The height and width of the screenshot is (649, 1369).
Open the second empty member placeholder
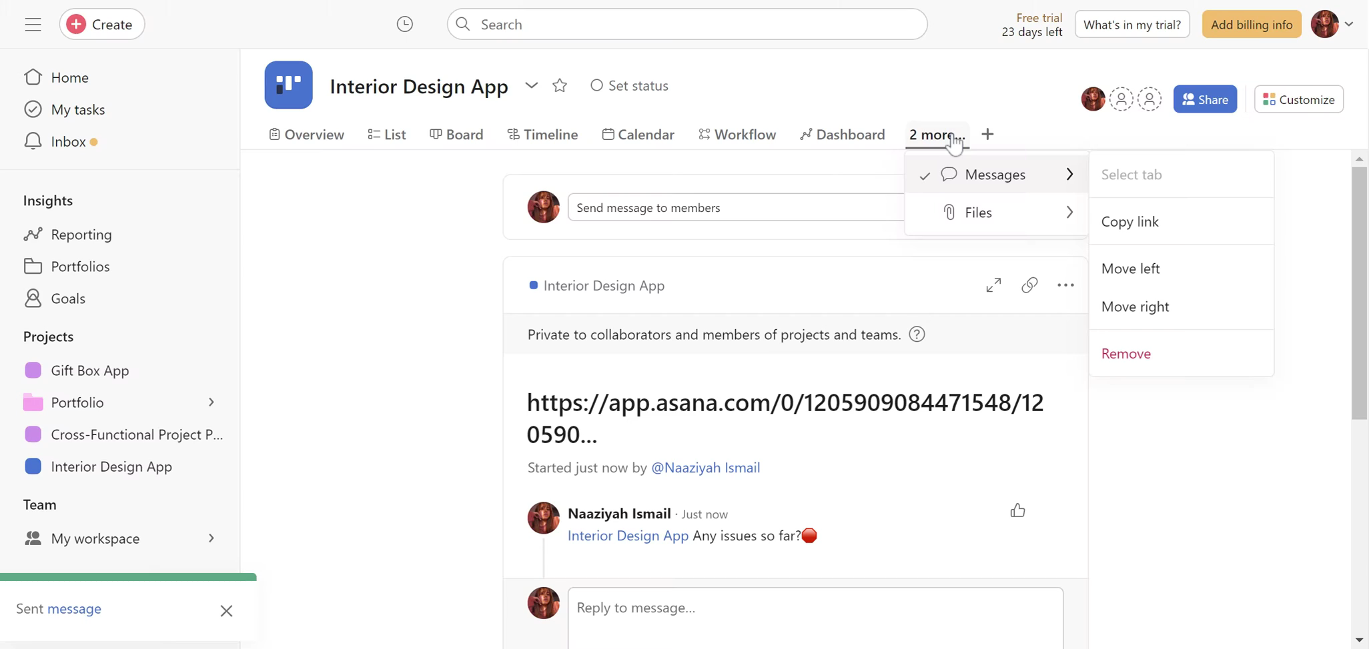coord(1150,99)
